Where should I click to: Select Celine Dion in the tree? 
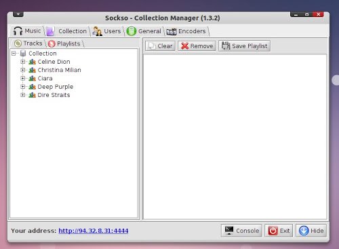[54, 62]
